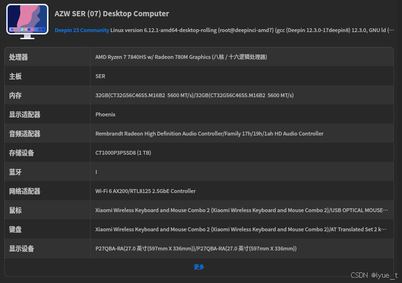
Task: Click the CT1000P3PSSD8 (1 TB) storage value
Action: 123,153
